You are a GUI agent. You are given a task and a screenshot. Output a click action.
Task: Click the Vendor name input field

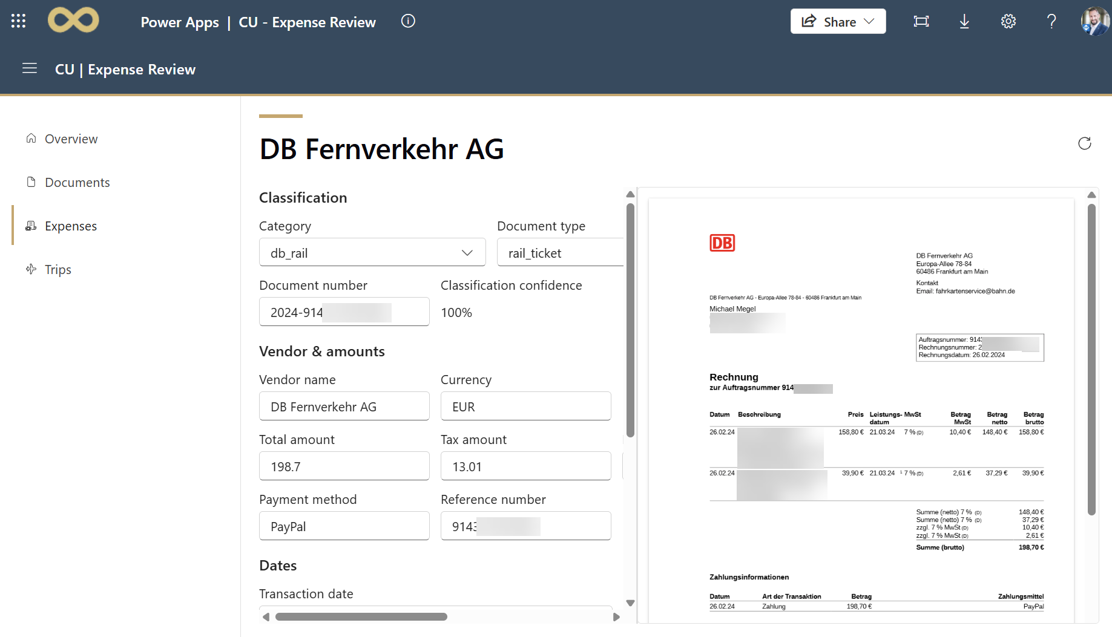pos(344,406)
